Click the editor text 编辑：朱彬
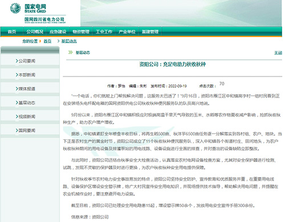The height and width of the screenshot is (222, 285). 138,86
